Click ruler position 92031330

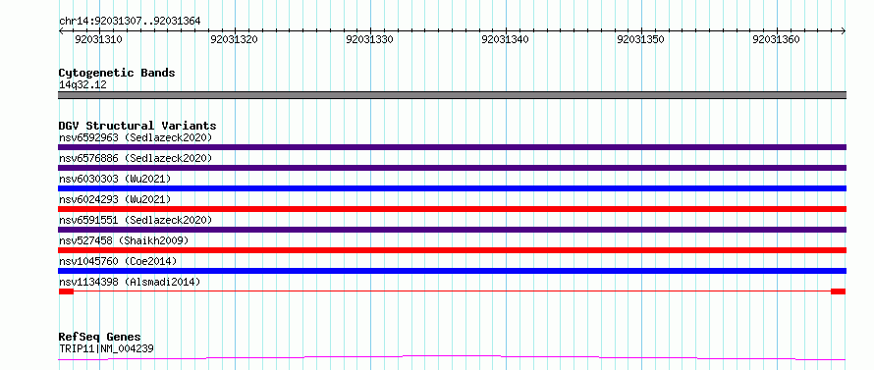370,39
